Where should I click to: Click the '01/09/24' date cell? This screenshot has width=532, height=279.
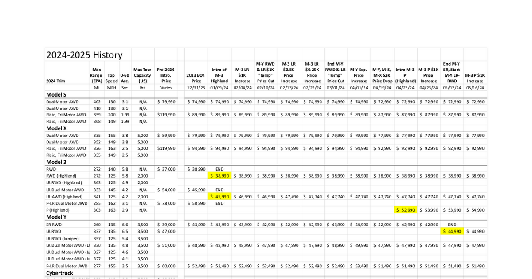219,88
